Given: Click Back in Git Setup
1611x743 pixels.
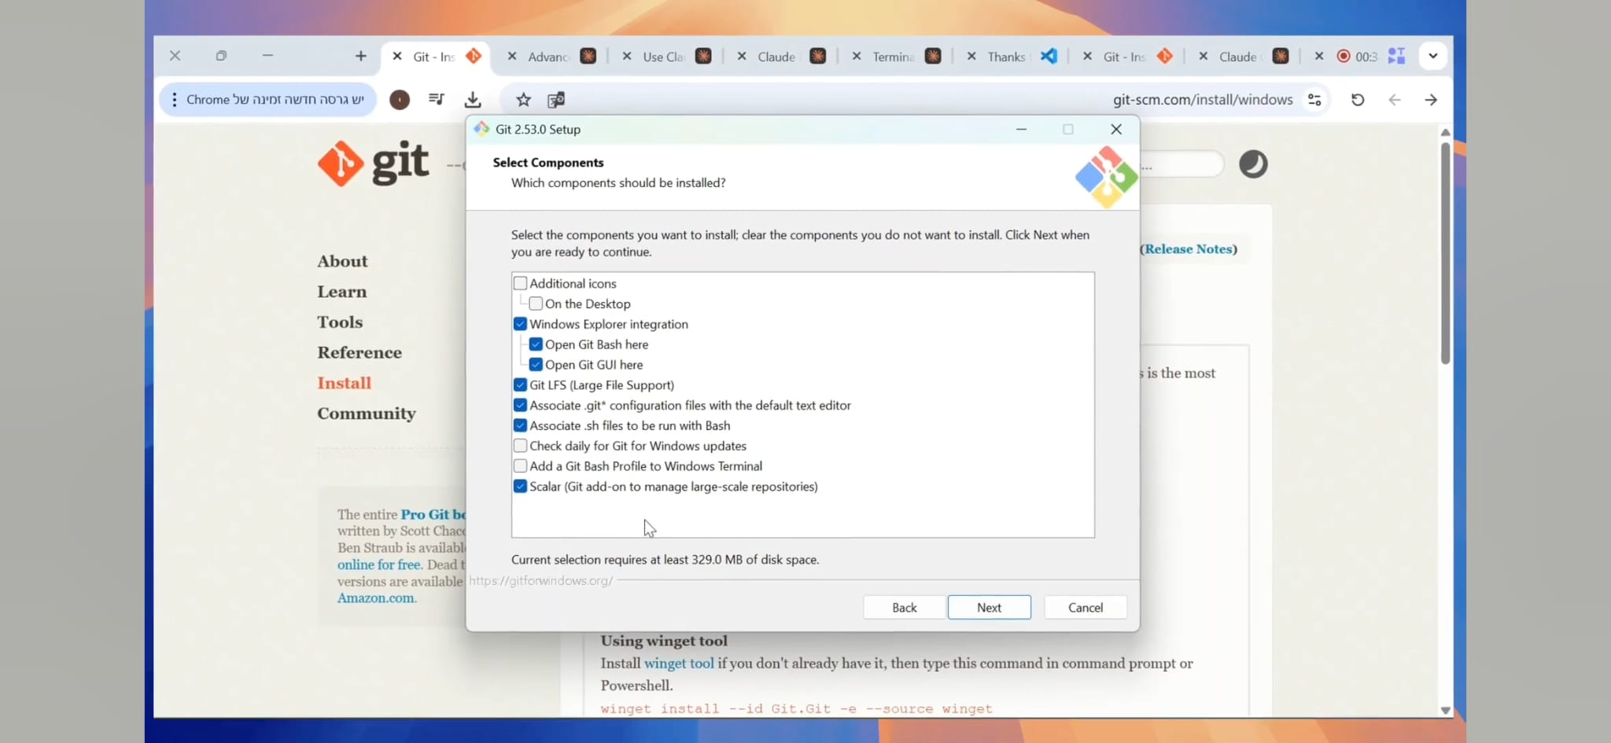Looking at the screenshot, I should 905,607.
